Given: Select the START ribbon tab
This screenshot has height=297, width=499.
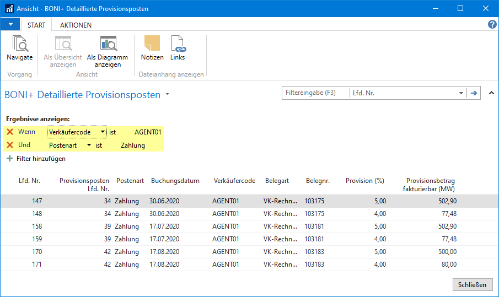Looking at the screenshot, I should click(x=36, y=25).
